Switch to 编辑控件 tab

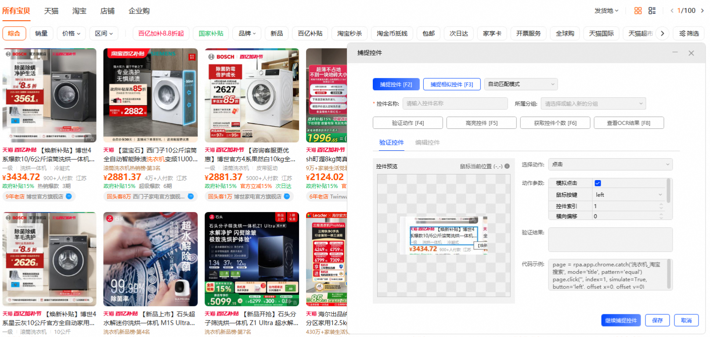coord(428,142)
